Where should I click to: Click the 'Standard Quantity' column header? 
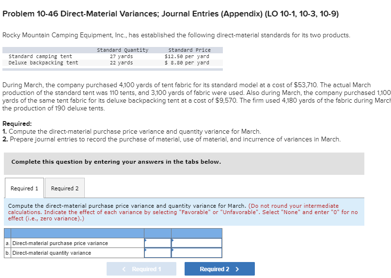pyautogui.click(x=123, y=50)
